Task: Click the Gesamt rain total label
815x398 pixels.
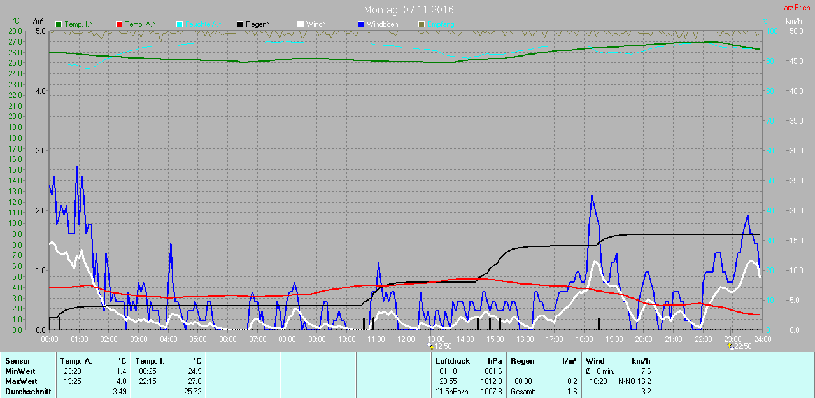Action: 523,391
